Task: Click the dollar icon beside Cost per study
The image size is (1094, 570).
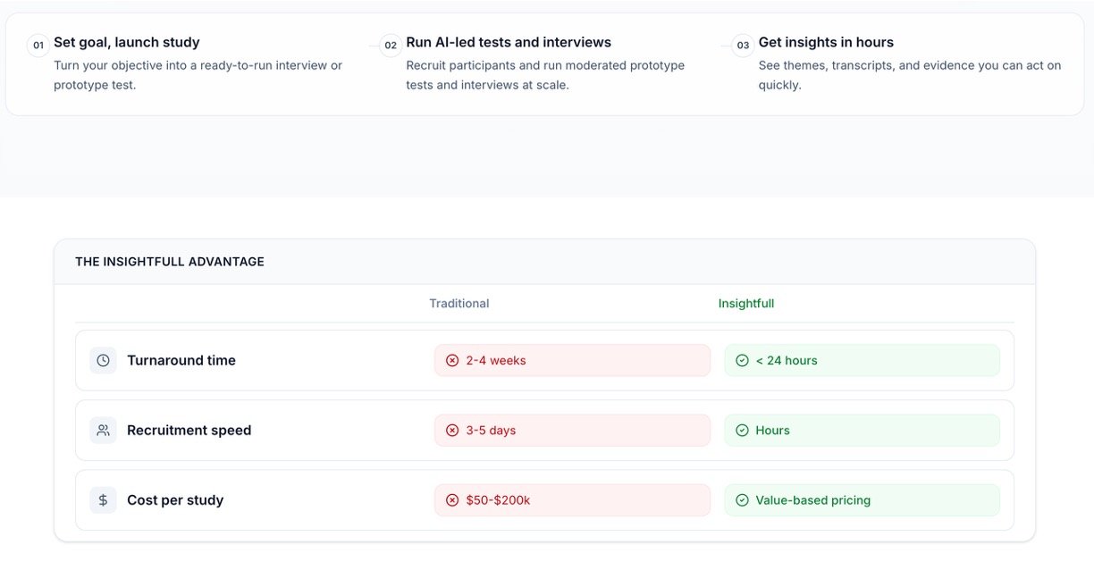Action: 103,500
